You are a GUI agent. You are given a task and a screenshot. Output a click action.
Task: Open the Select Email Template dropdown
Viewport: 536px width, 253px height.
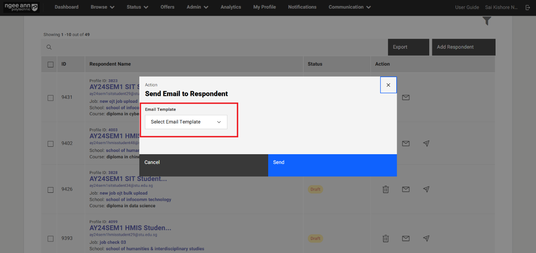pyautogui.click(x=186, y=122)
